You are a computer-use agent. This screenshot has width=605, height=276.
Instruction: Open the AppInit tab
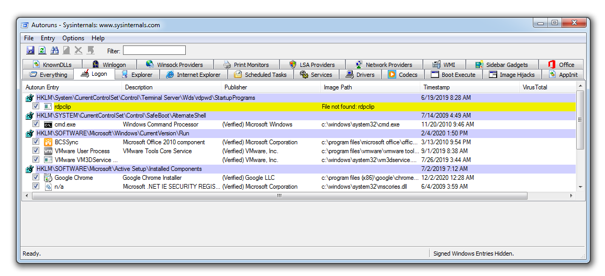point(563,75)
